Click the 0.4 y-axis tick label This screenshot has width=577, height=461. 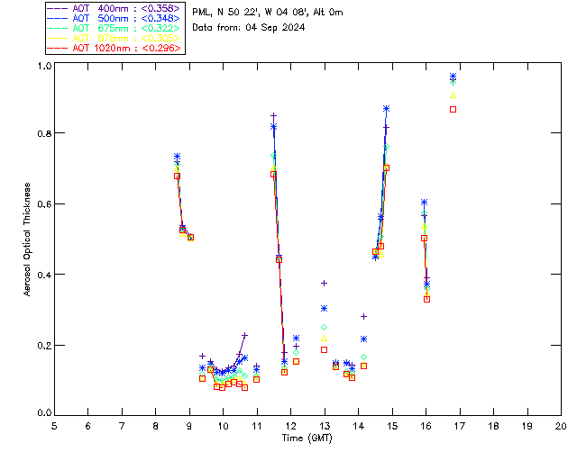(x=44, y=275)
